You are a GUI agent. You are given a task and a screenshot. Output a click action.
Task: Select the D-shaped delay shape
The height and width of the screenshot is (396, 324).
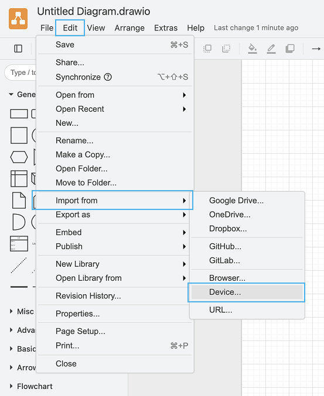coord(19,222)
